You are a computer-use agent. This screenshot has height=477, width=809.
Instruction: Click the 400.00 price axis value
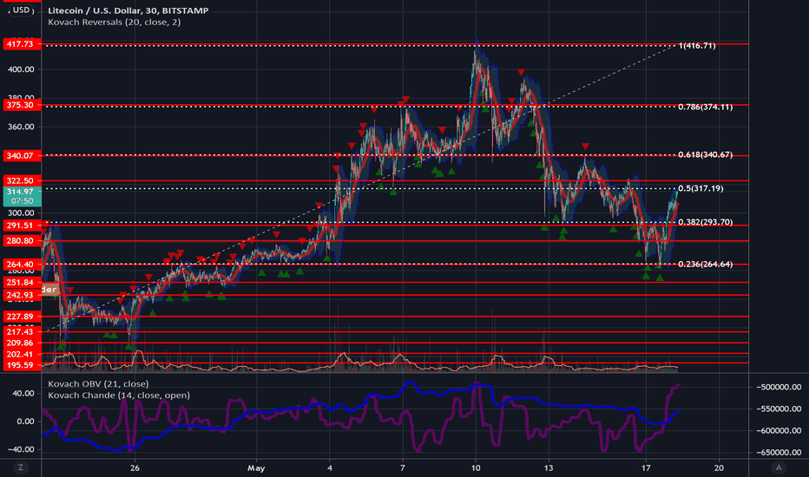coord(21,69)
